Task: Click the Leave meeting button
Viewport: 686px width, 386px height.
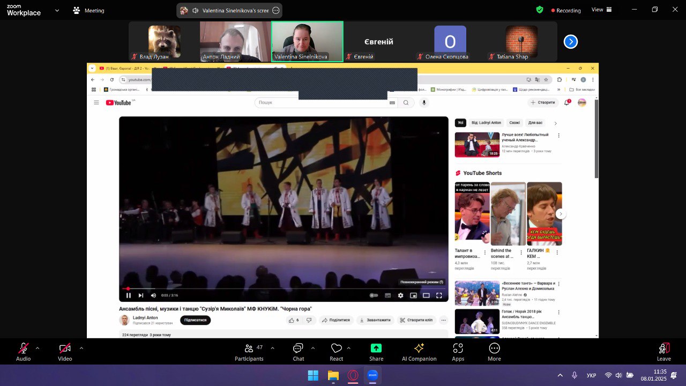Action: click(x=663, y=352)
